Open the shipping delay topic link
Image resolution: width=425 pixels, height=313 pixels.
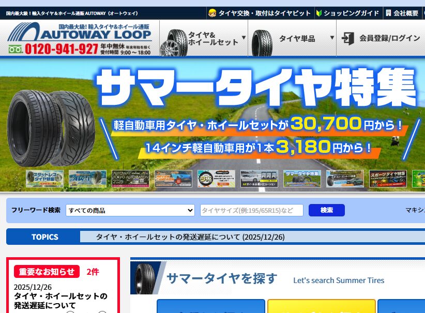tap(190, 237)
